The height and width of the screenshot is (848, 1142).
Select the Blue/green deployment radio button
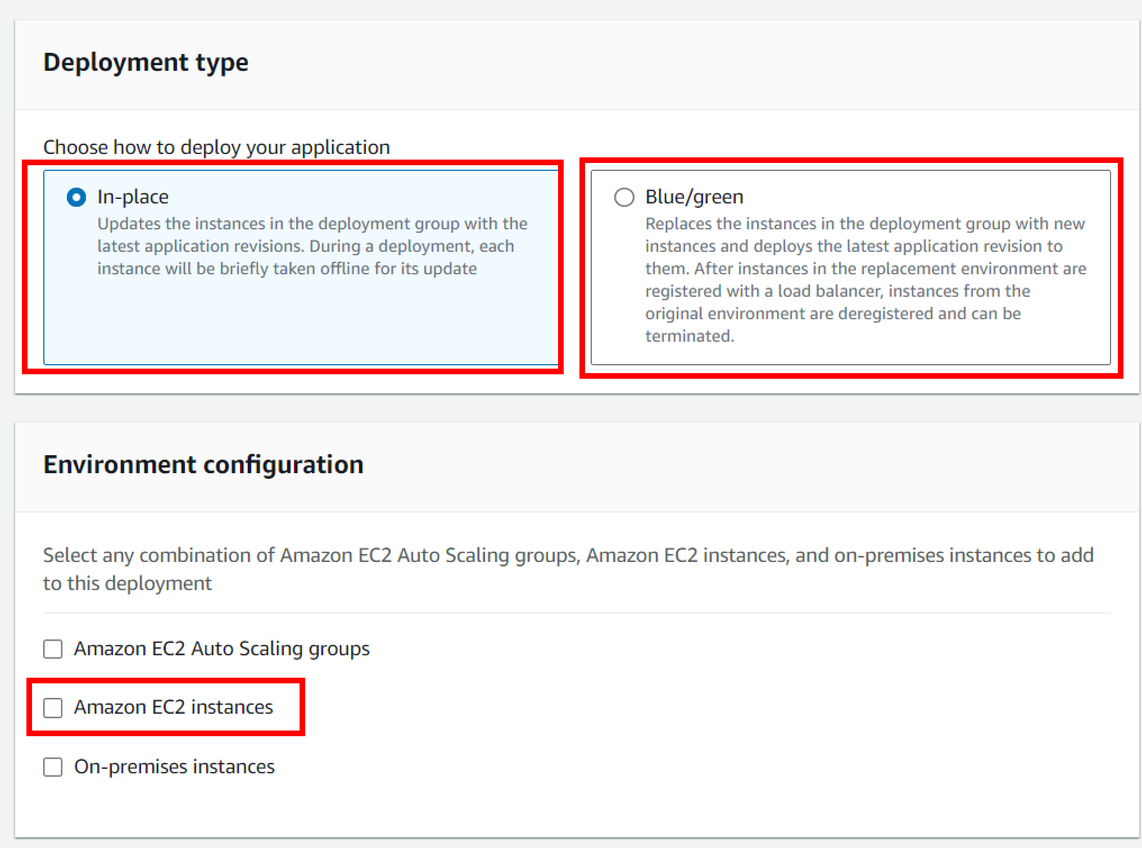(x=624, y=197)
